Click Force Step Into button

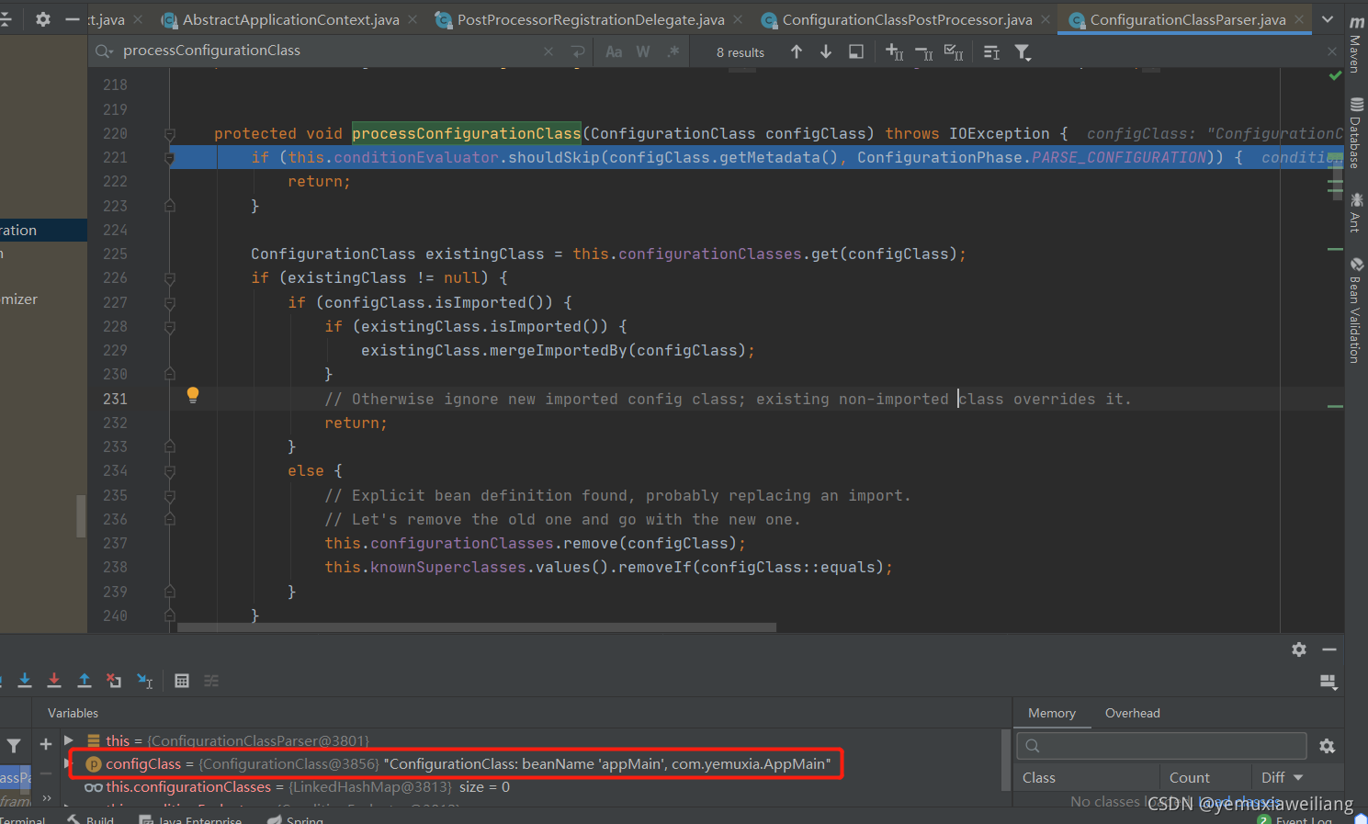(x=54, y=681)
